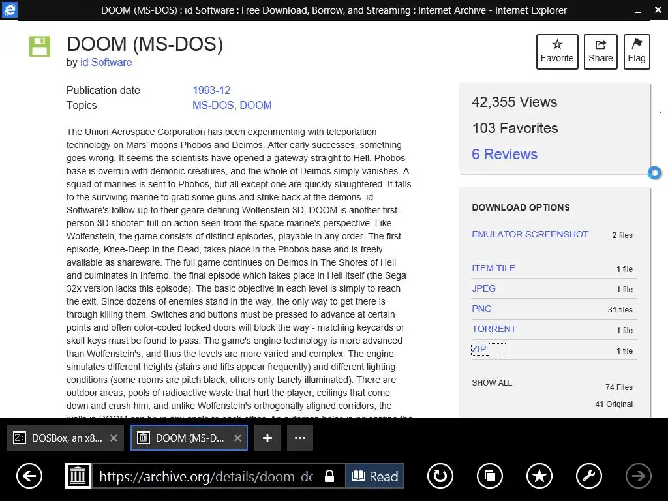Open tab tools ellipsis menu
Image resolution: width=668 pixels, height=501 pixels.
(x=300, y=438)
